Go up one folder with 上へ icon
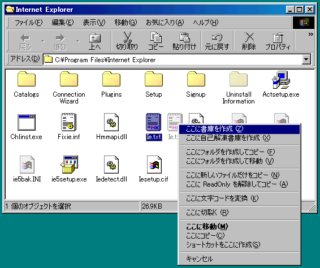Screen dimensions: 320x268 [x=95, y=42]
